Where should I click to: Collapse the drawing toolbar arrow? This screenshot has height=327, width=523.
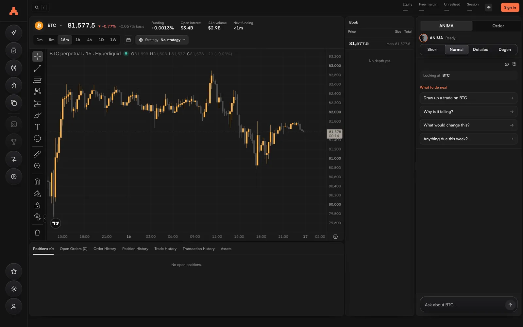45,218
